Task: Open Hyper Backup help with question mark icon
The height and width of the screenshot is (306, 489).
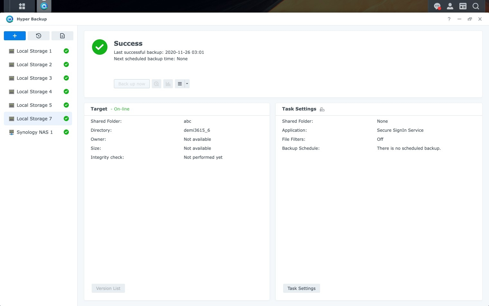Action: 449,19
